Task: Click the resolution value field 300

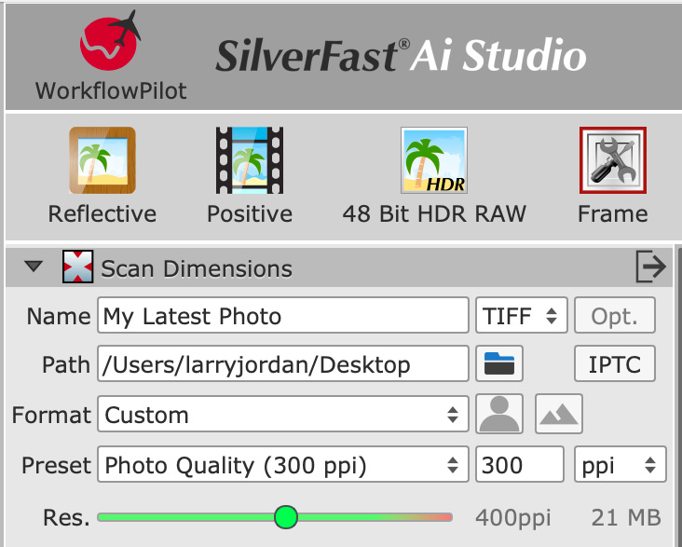Action: tap(520, 464)
